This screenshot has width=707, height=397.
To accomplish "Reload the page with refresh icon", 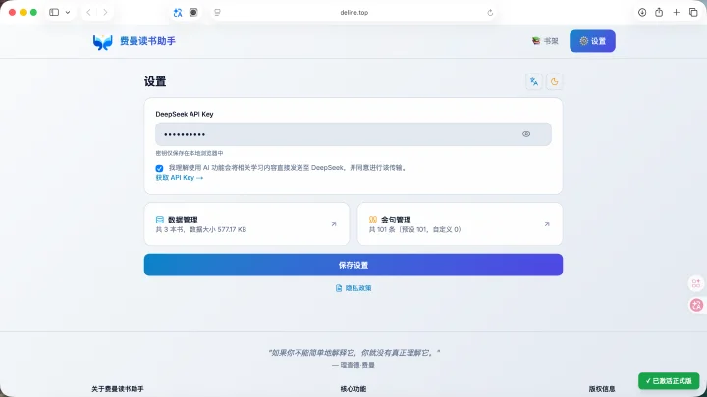I will coord(490,13).
